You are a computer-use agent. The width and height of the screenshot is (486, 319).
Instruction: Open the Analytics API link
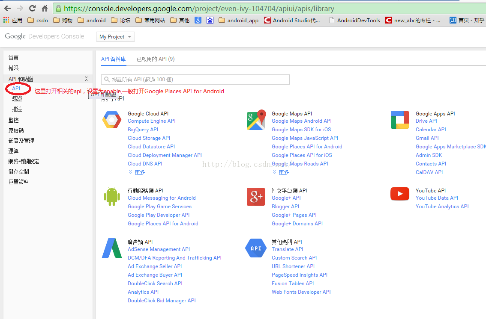tap(143, 292)
